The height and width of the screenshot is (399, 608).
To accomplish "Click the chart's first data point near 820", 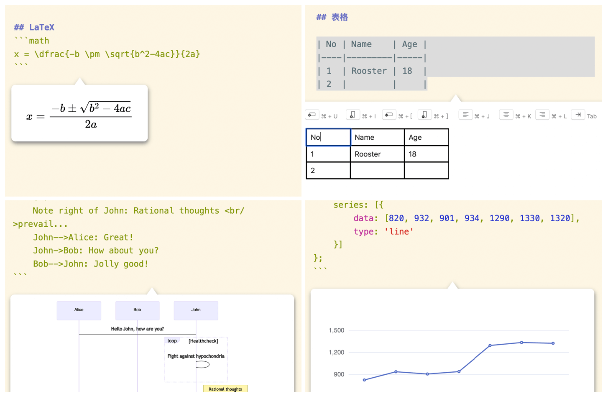I will coord(364,380).
